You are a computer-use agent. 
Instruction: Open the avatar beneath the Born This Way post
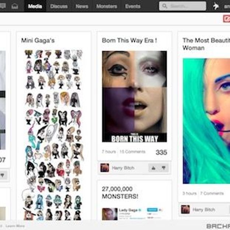click(105, 168)
